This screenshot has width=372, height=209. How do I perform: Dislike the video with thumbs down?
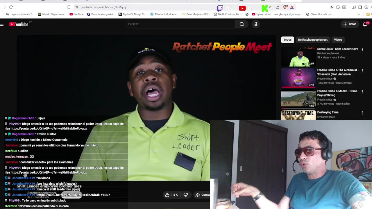tap(186, 195)
